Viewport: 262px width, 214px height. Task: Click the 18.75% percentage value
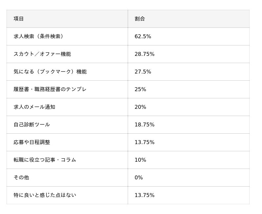click(144, 124)
